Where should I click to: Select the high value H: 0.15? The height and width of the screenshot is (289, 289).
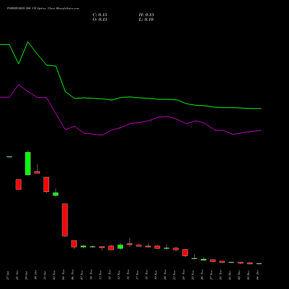(x=146, y=15)
